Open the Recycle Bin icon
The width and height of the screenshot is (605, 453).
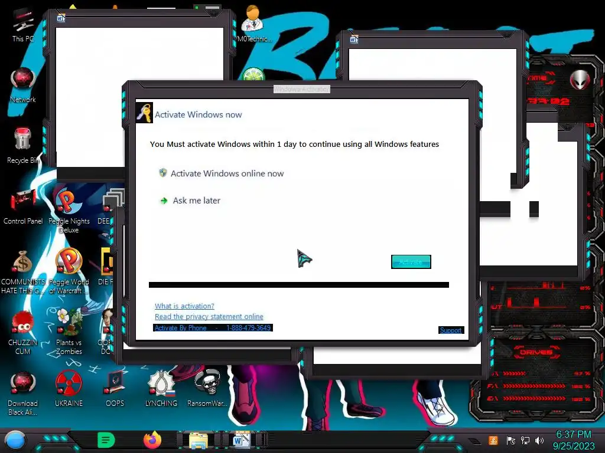[x=22, y=146]
